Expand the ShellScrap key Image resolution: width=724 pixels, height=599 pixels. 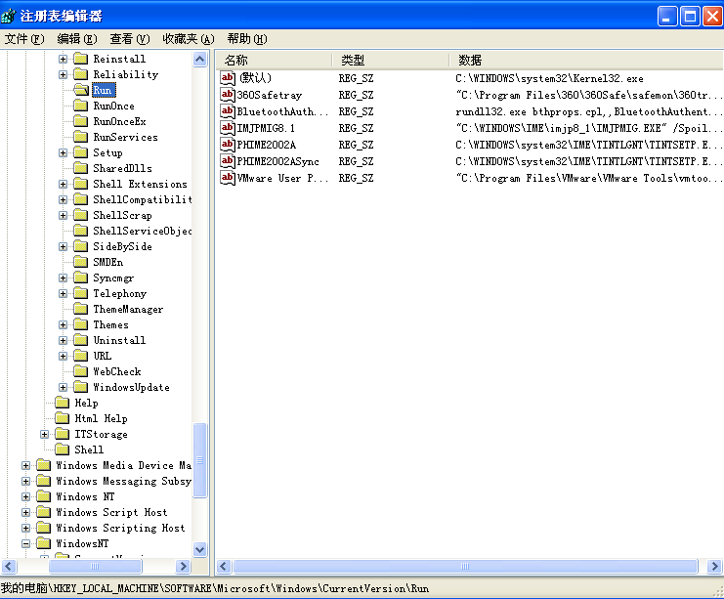pyautogui.click(x=64, y=216)
